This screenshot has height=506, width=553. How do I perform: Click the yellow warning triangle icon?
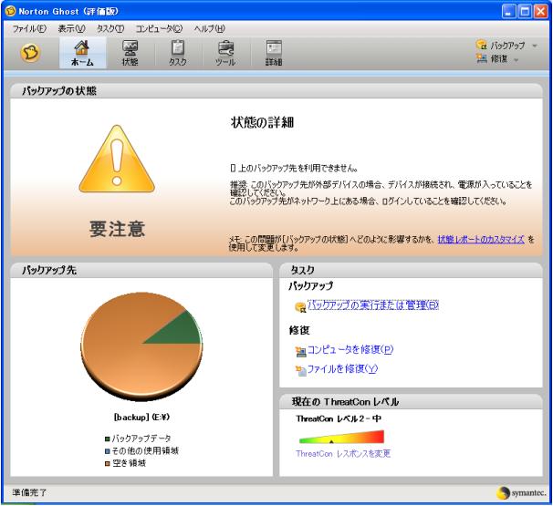(x=117, y=160)
